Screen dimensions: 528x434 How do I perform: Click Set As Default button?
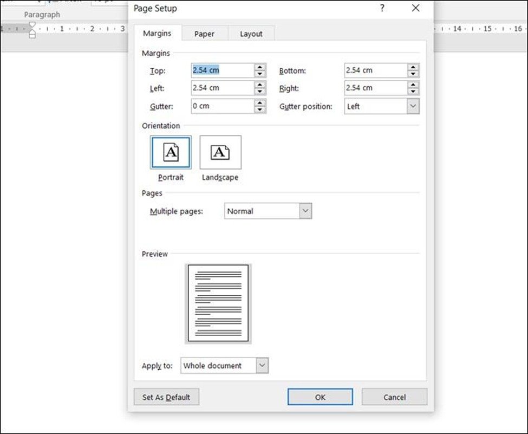pyautogui.click(x=166, y=397)
